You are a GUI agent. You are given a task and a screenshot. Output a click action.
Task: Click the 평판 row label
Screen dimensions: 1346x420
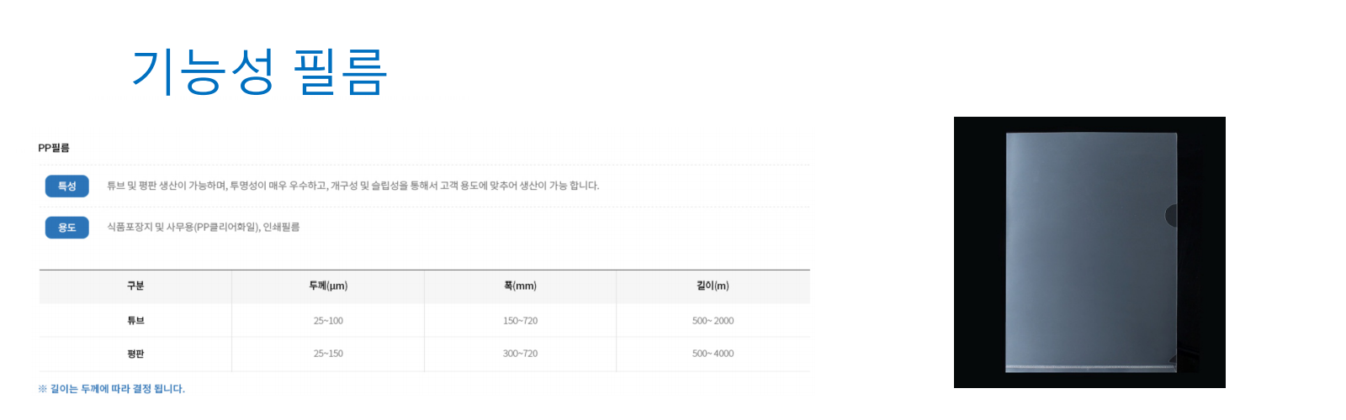[135, 354]
